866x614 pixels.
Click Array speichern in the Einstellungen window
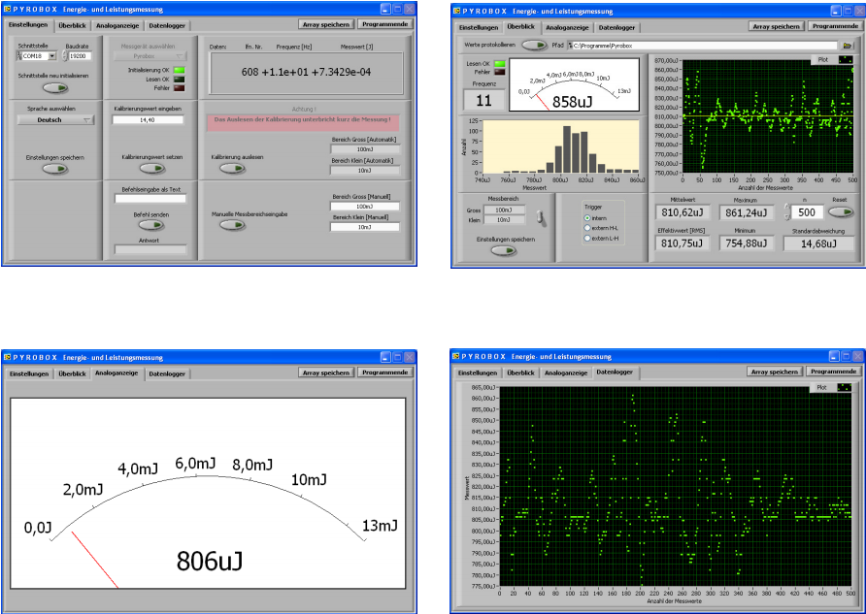(x=326, y=24)
